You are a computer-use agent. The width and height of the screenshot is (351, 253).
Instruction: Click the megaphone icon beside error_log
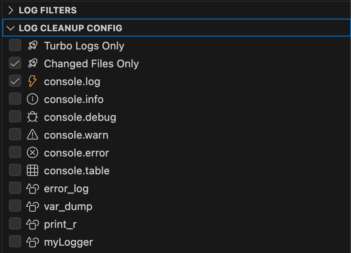32,188
